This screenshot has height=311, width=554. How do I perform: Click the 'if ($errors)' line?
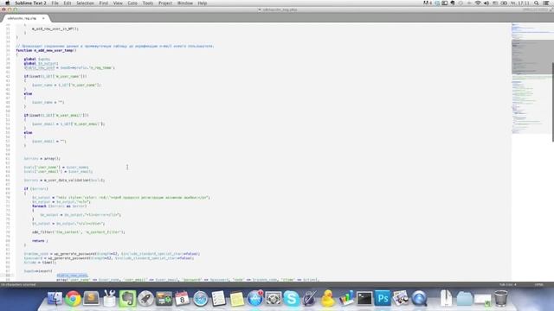[x=35, y=188]
